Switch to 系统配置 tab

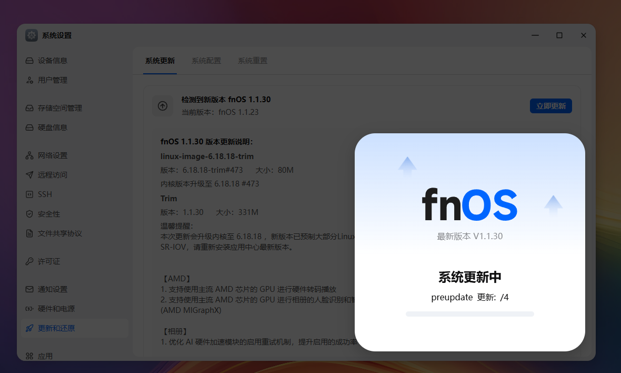coord(206,61)
